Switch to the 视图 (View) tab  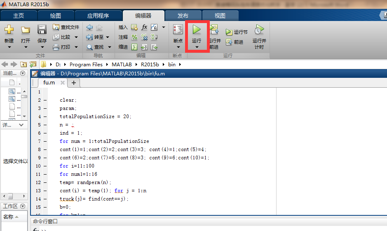coord(220,16)
